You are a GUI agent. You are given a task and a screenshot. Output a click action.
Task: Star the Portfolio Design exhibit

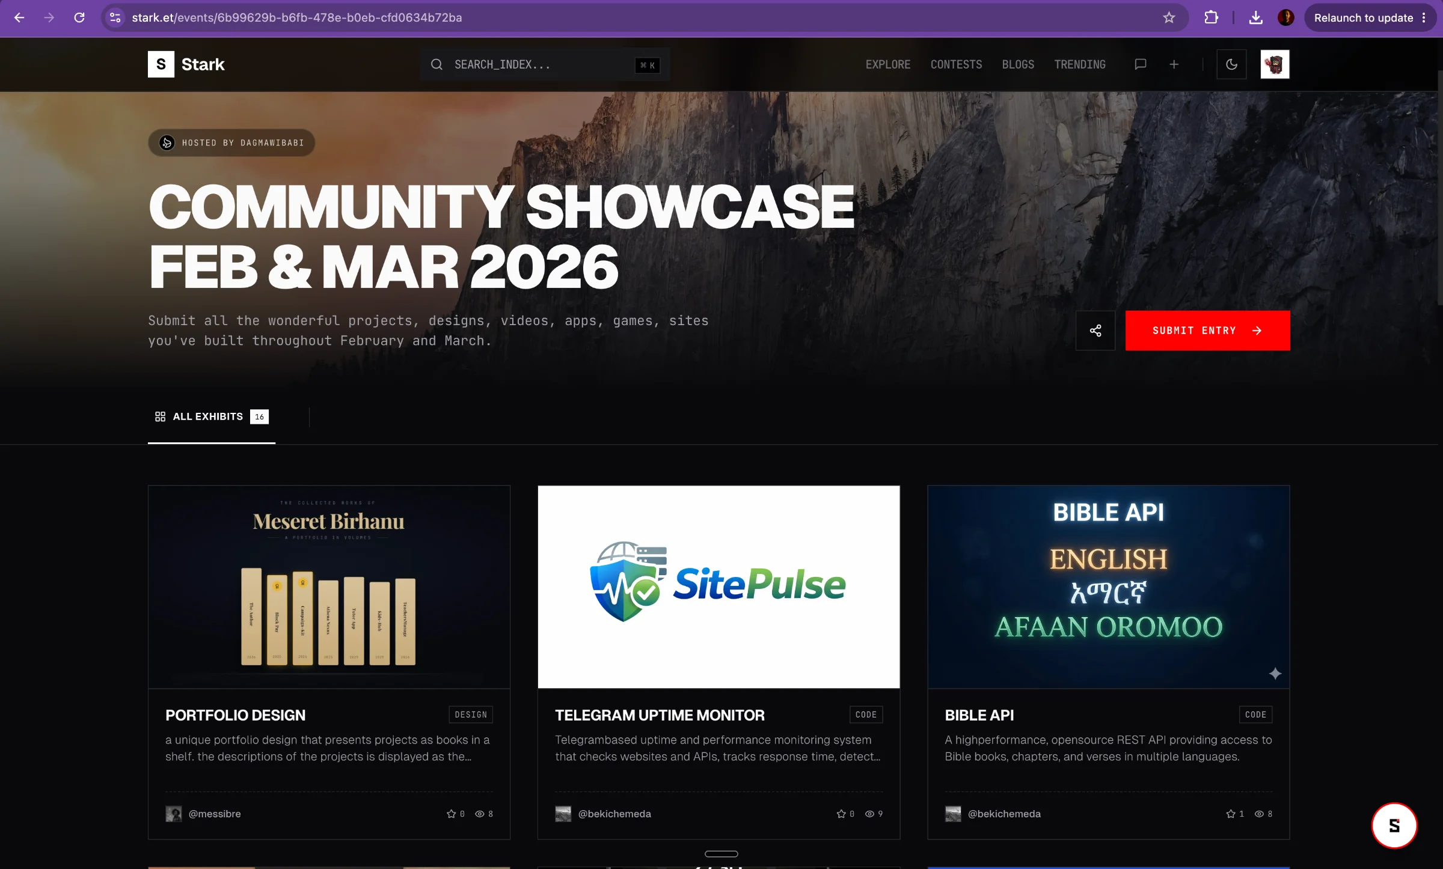click(x=451, y=814)
